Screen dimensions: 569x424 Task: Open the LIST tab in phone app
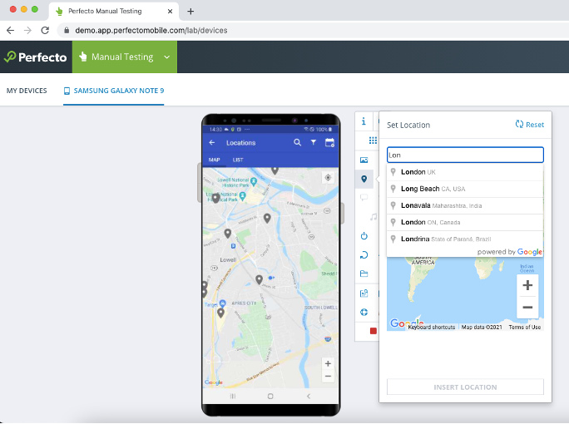[x=238, y=160]
